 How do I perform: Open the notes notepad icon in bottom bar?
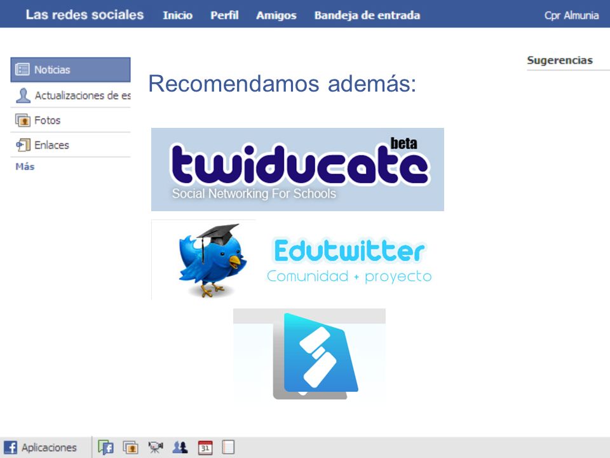(x=228, y=447)
